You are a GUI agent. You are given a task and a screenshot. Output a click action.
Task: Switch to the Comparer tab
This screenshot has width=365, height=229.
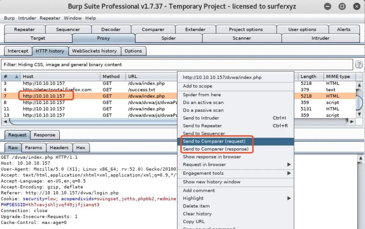pyautogui.click(x=153, y=29)
